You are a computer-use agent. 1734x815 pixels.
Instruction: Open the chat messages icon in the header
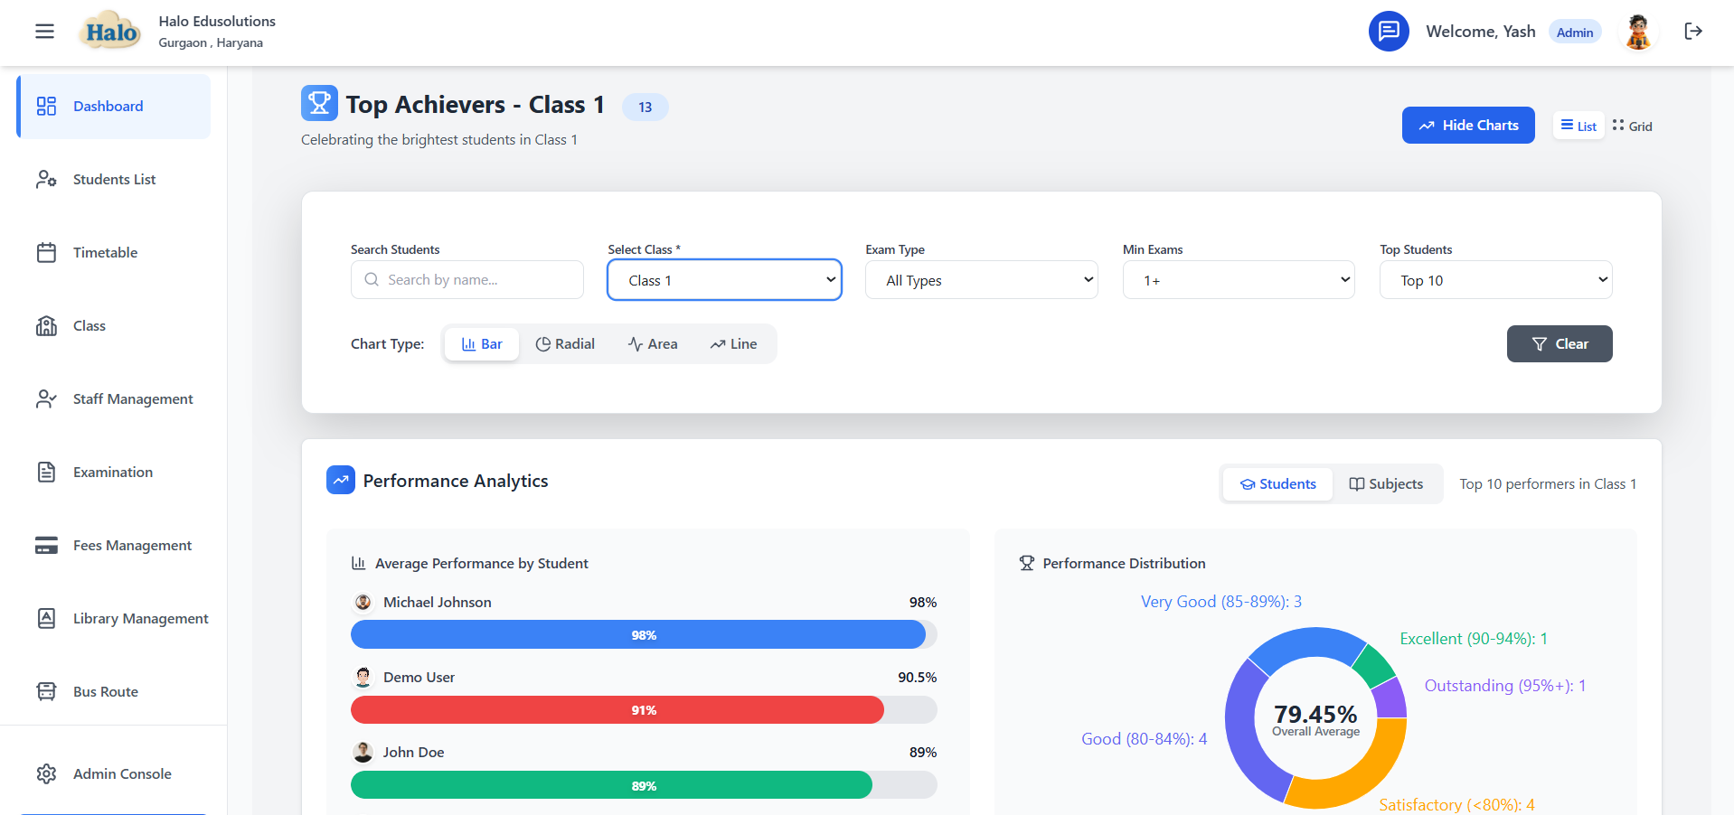(1389, 31)
